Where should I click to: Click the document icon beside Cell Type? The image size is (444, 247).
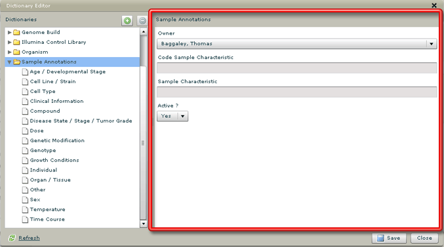coord(25,91)
